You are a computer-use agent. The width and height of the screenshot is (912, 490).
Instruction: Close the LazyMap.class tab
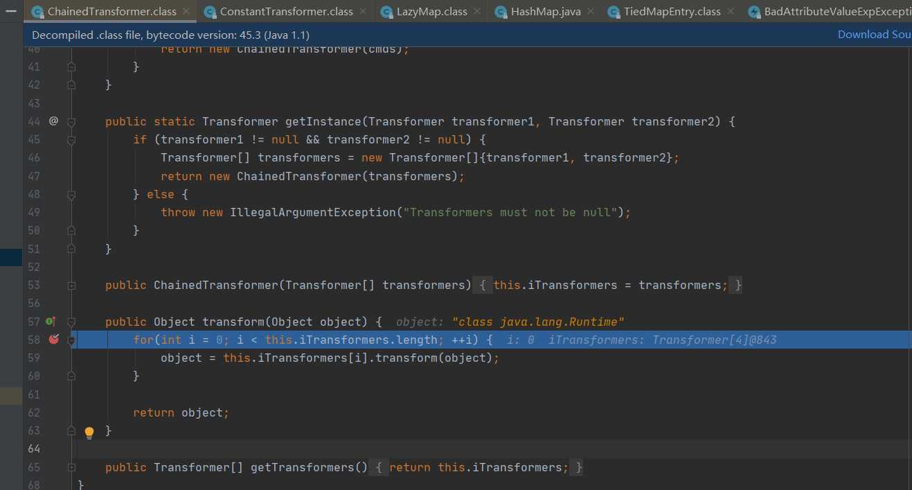click(477, 12)
